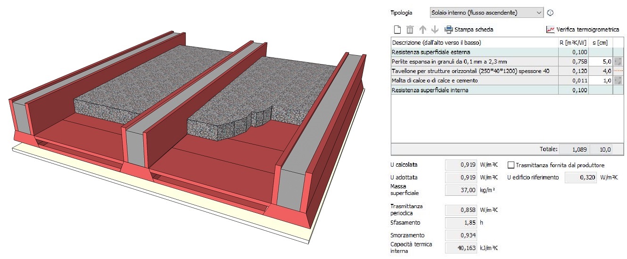Screen dimensions: 627x259
Task: Delete layer using the trash icon
Action: pos(410,30)
